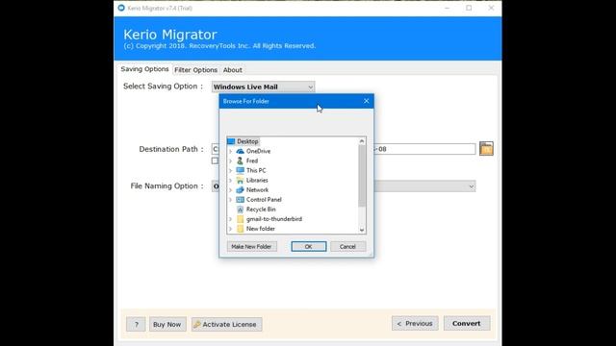Select the Desktop icon at tree root
Screen dimensions: 616x346
231,141
